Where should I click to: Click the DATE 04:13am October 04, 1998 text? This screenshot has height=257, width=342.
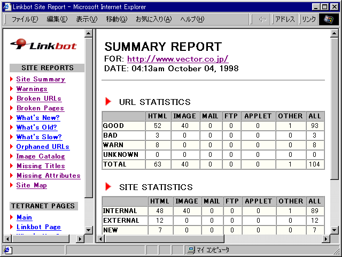pos(172,69)
